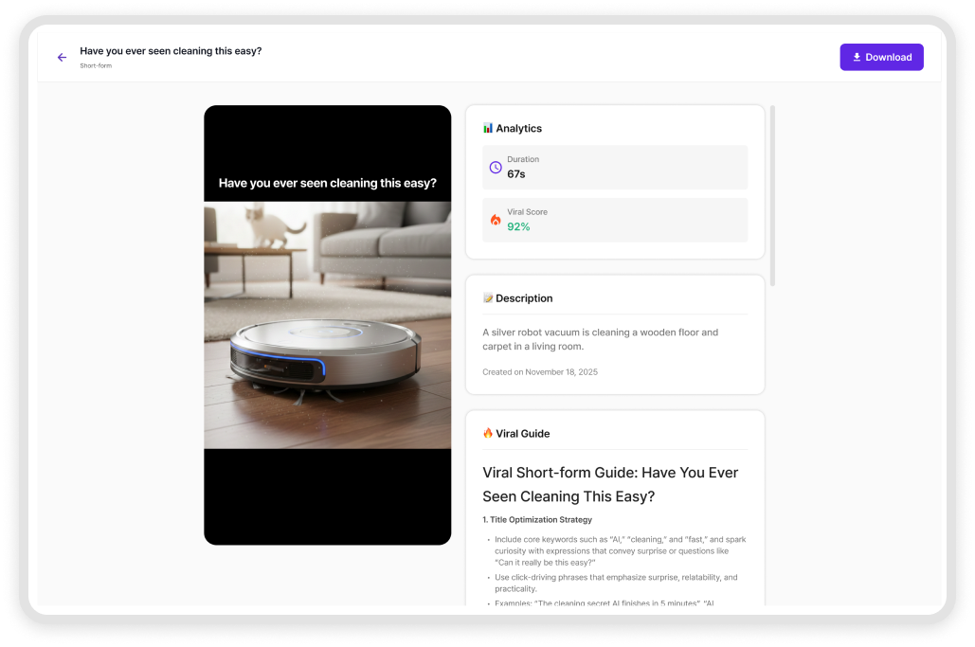Screen dimensions: 975x647
Task: Click the Short-form label under the title
Action: (96, 66)
